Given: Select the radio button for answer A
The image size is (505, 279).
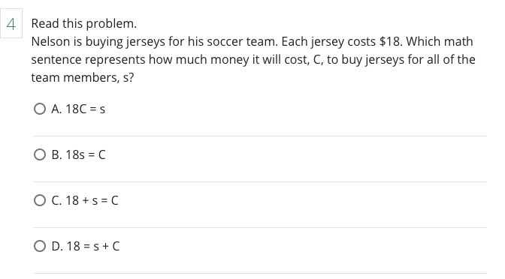Looking at the screenshot, I should tap(40, 109).
